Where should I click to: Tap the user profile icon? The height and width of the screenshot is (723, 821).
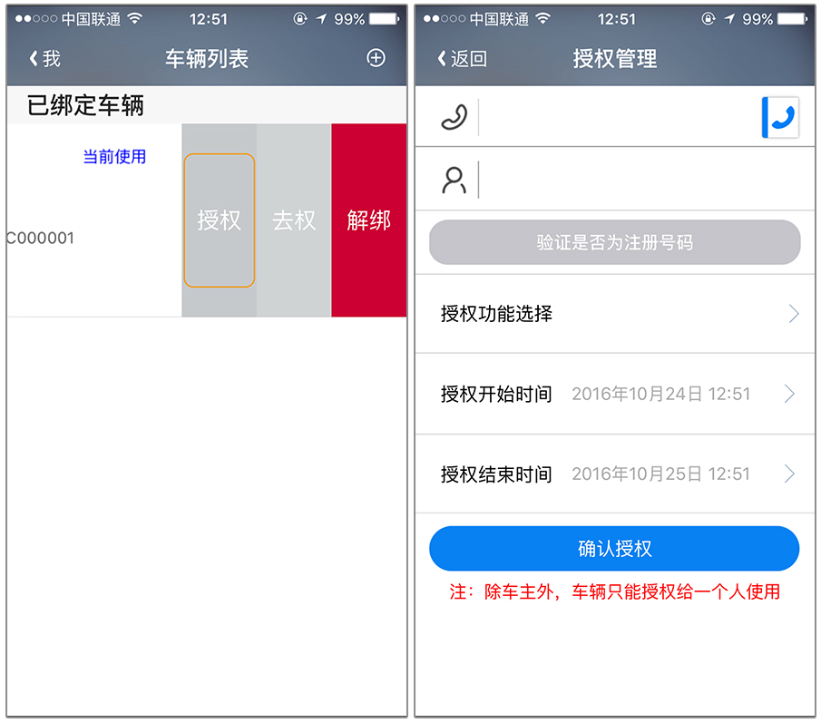click(x=454, y=181)
